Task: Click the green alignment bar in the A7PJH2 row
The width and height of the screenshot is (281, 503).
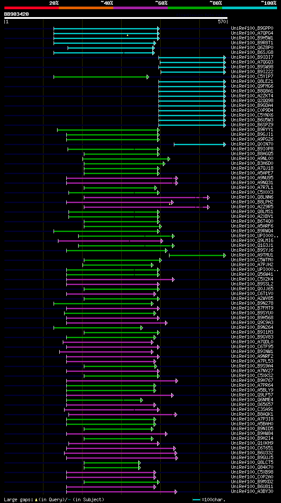Action: click(x=118, y=265)
